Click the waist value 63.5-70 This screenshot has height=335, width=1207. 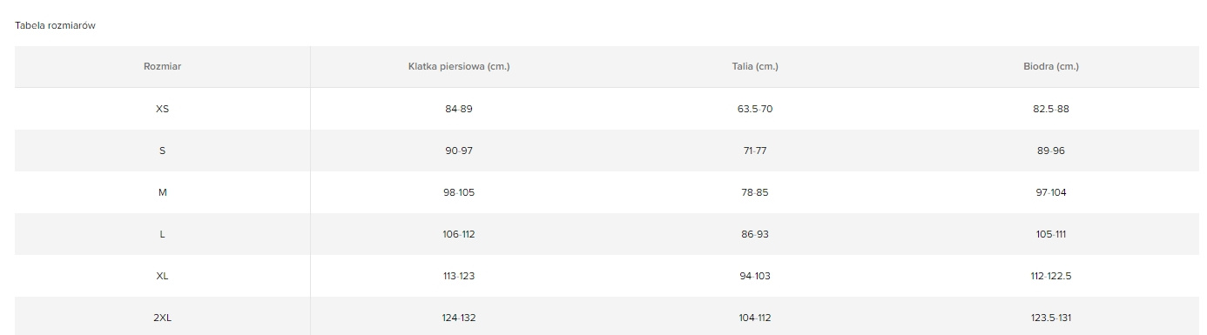pyautogui.click(x=755, y=109)
